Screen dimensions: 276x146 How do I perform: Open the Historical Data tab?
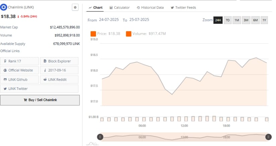click(150, 8)
